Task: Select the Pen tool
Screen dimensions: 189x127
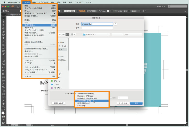Action: [3, 32]
